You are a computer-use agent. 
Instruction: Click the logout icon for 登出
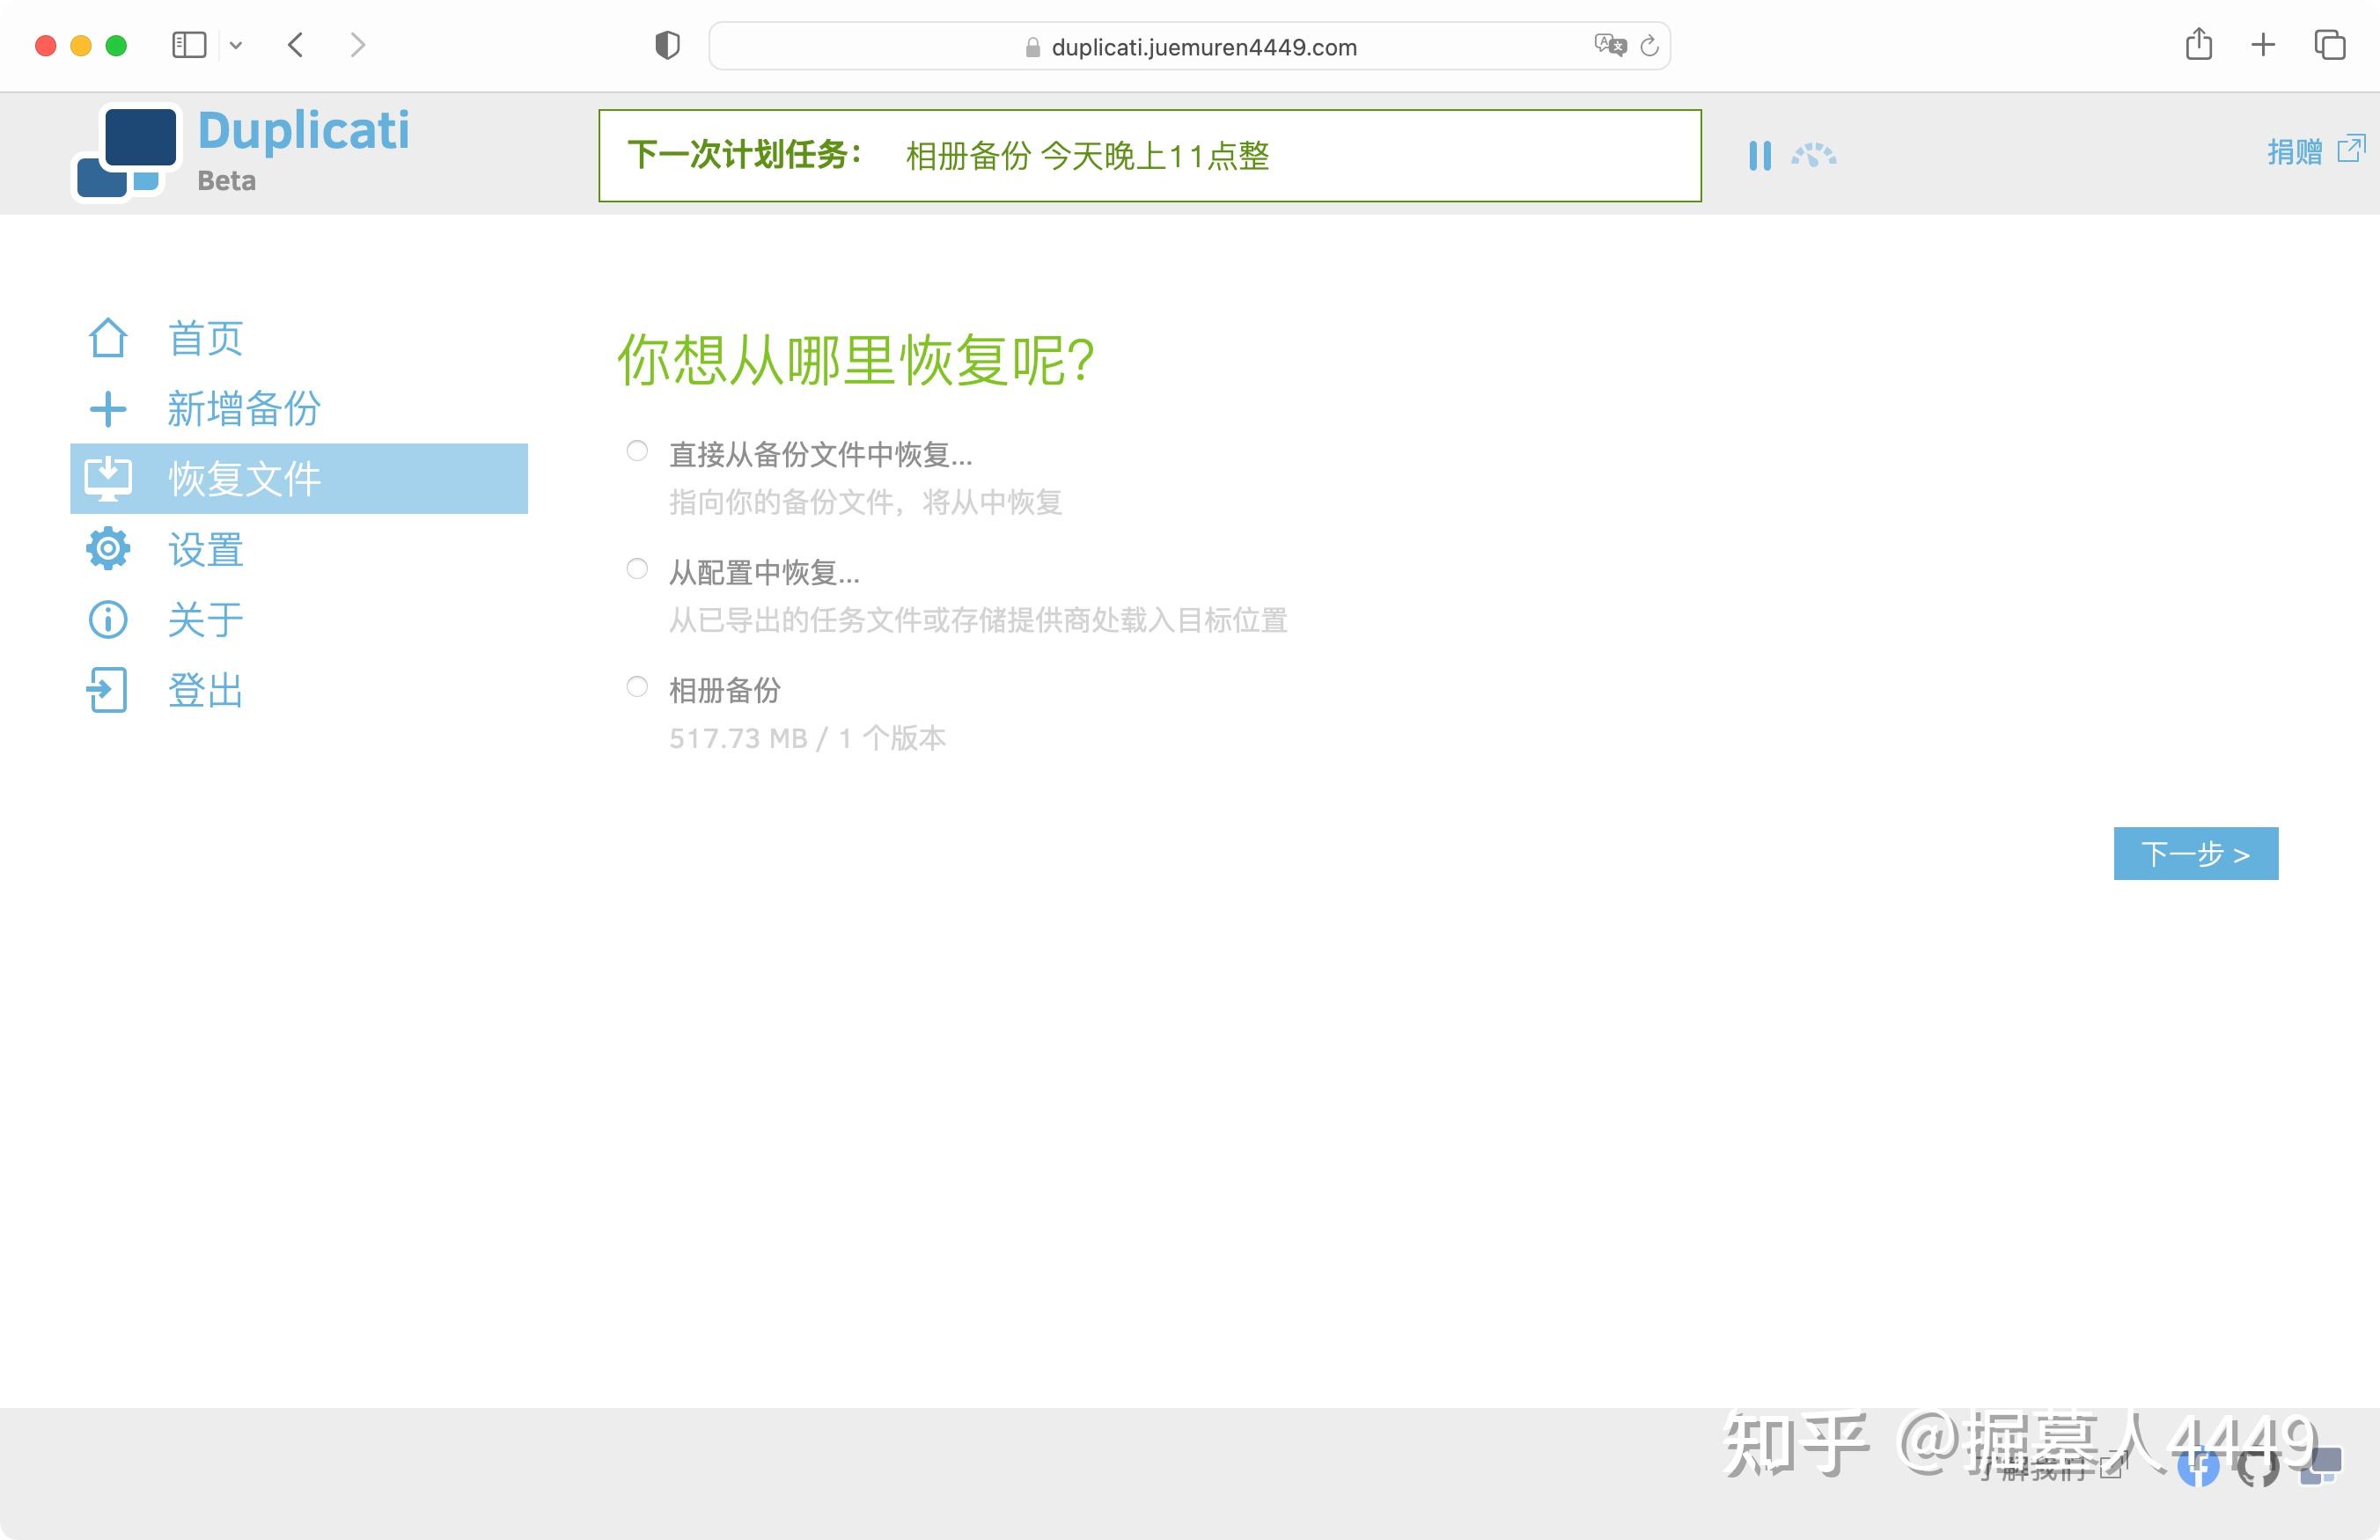(x=108, y=690)
